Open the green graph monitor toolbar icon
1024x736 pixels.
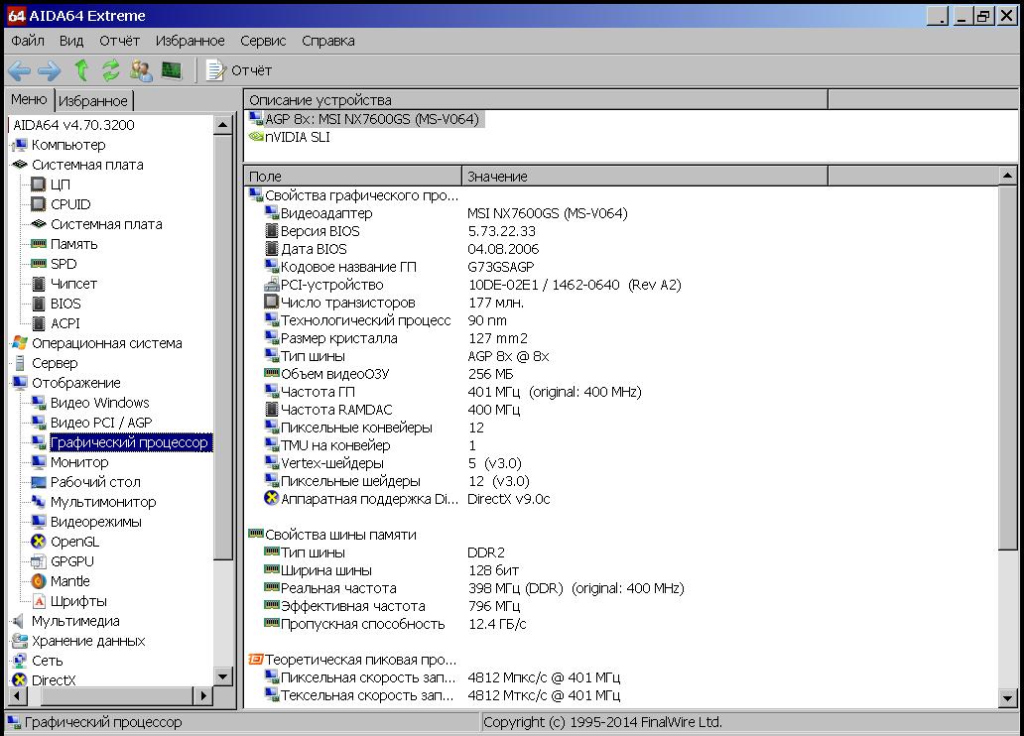tap(172, 70)
